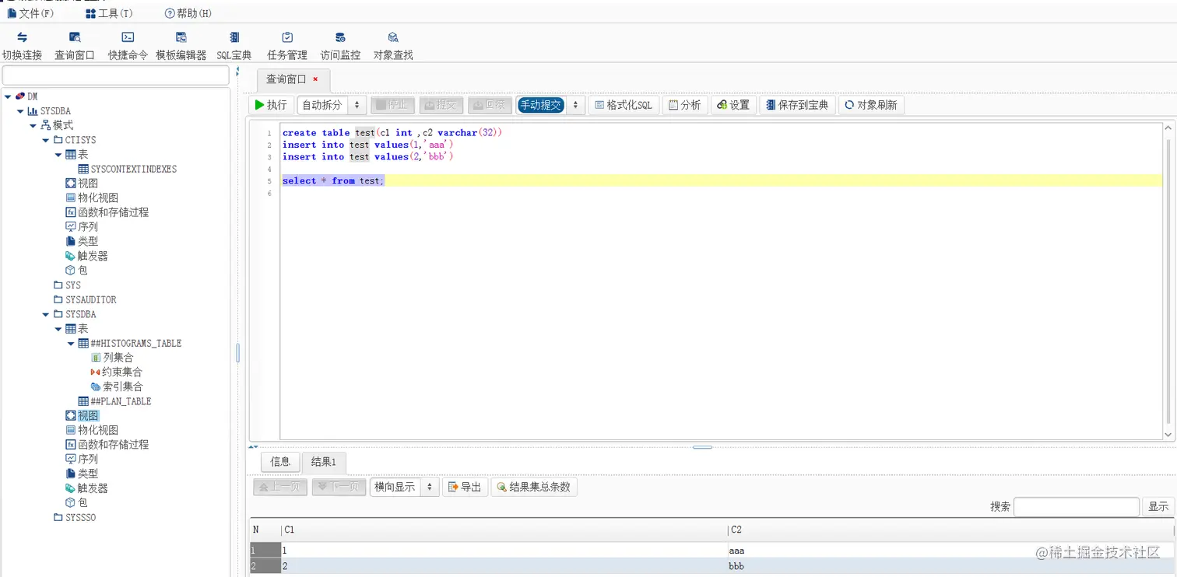Select the 索引集合 indexes node
Viewport: 1177px width, 577px height.
pos(116,386)
